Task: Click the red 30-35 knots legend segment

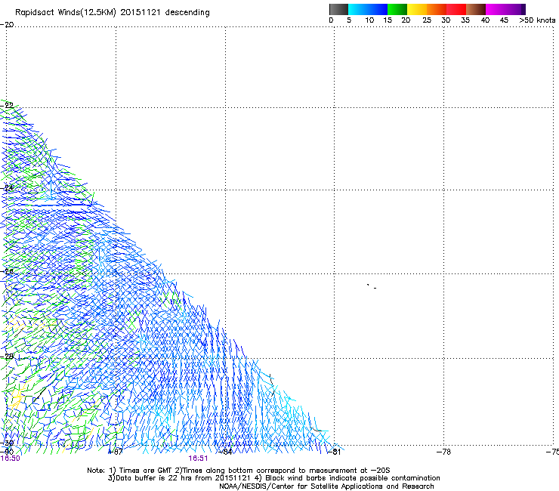Action: (x=456, y=9)
